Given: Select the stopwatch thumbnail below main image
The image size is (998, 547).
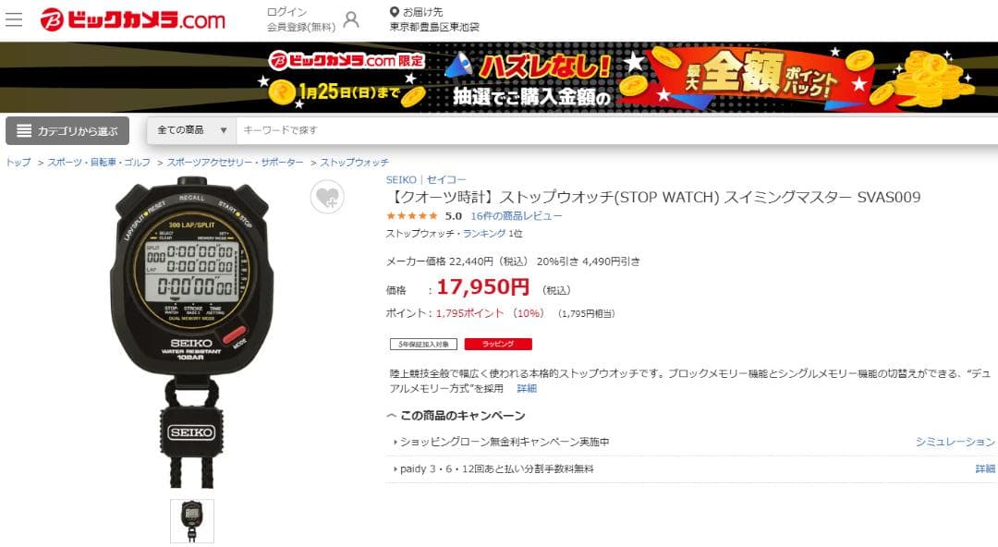Looking at the screenshot, I should (x=192, y=521).
